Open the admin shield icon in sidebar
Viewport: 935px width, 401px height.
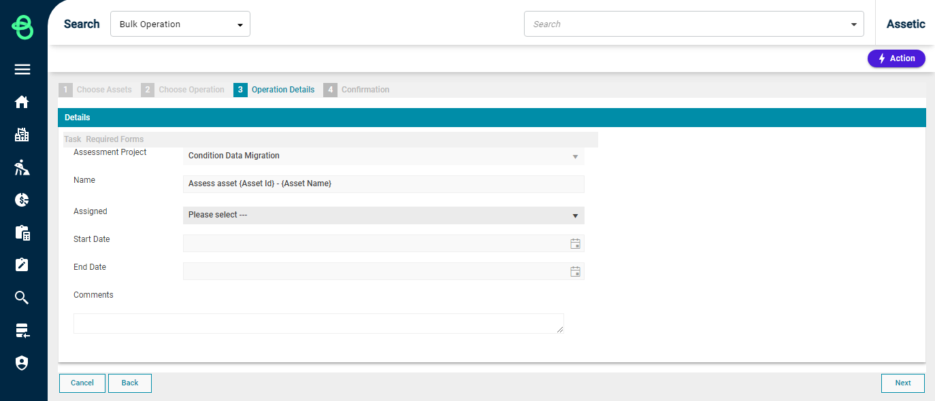tap(22, 363)
